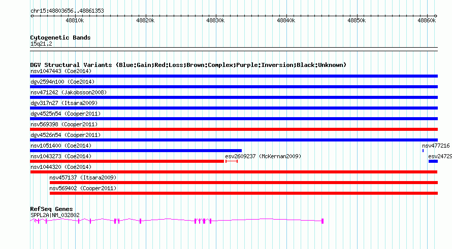Click the blue gain bar under dgv317n27
Image resolution: width=452 pixels, height=249 pixels.
click(x=234, y=108)
